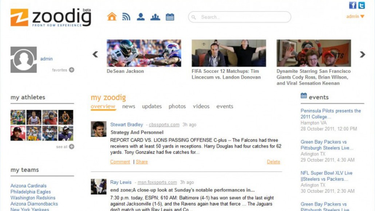The height and width of the screenshot is (211, 375).
Task: Click Share on Stewart Bradley post
Action: (x=142, y=162)
